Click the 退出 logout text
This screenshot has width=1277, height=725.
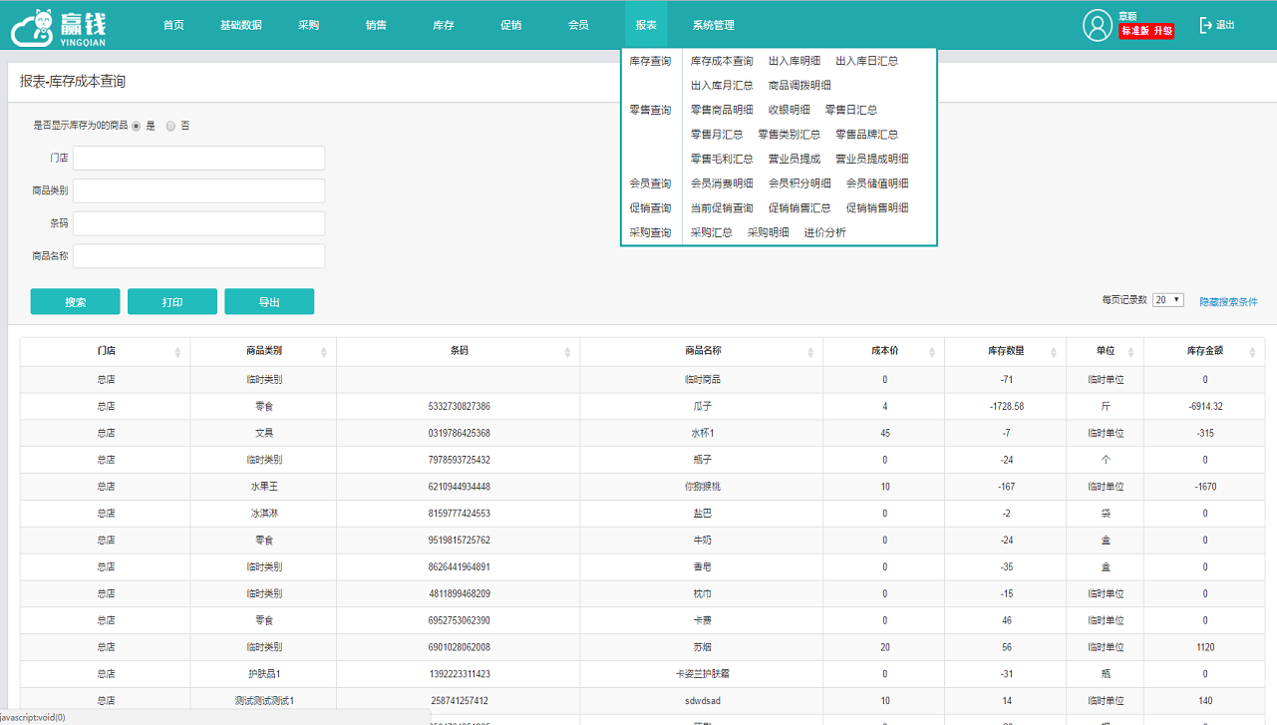click(x=1226, y=25)
